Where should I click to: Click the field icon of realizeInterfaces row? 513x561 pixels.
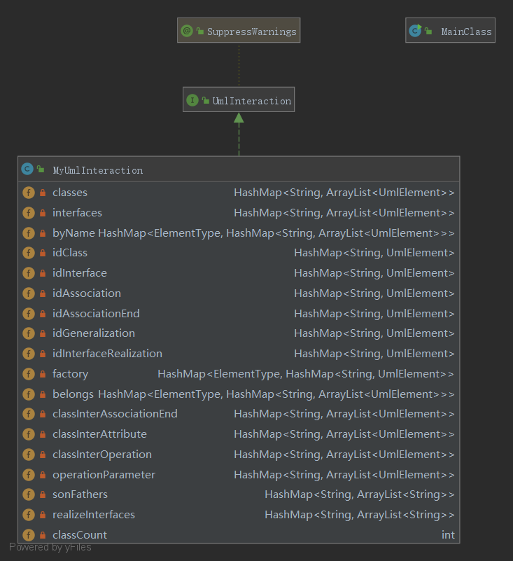[x=29, y=515]
